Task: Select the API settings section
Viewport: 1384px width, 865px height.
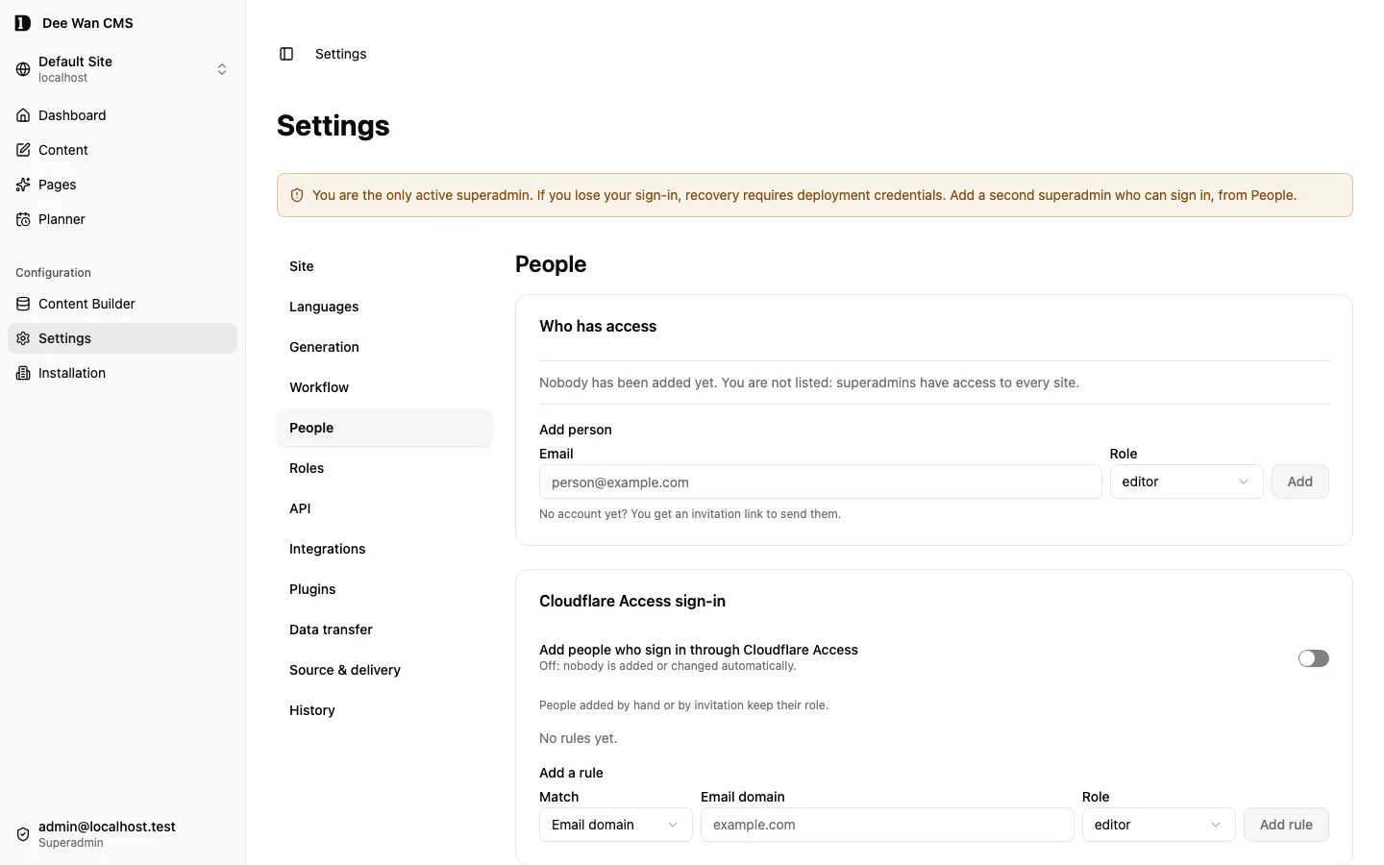Action: (384, 508)
